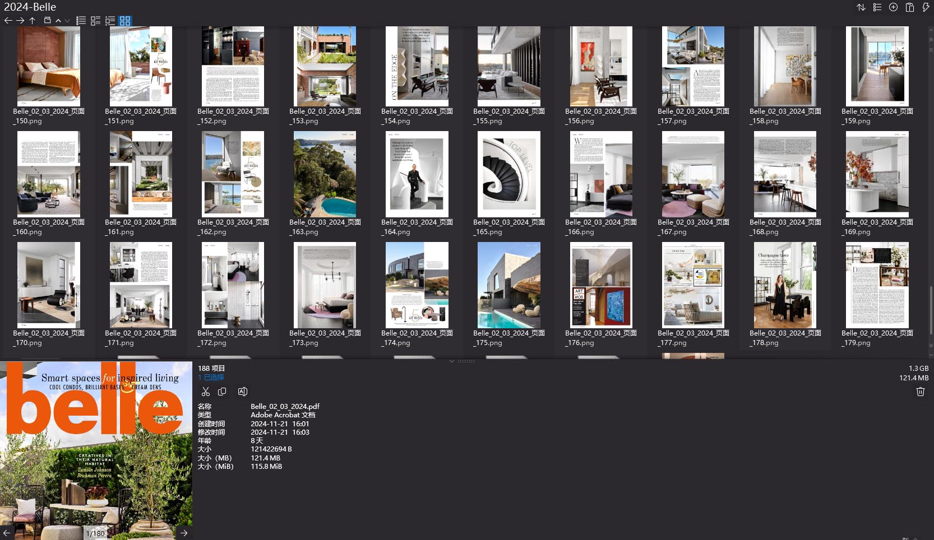Select thumbnail Belle_02_03_2024_页面_155.png
This screenshot has width=934, height=540.
pos(509,66)
